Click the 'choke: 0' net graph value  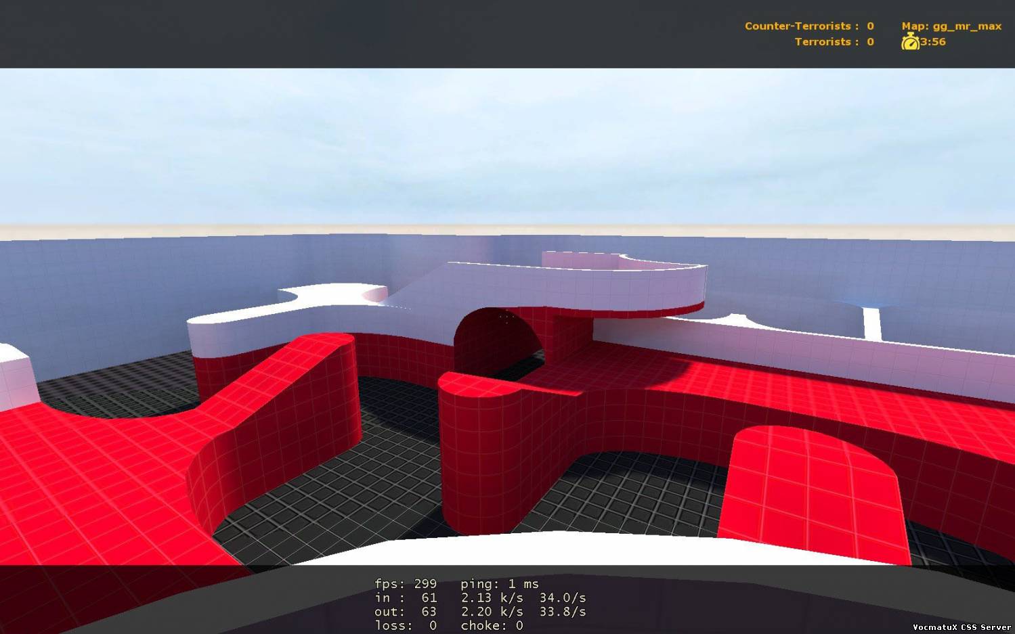[492, 625]
